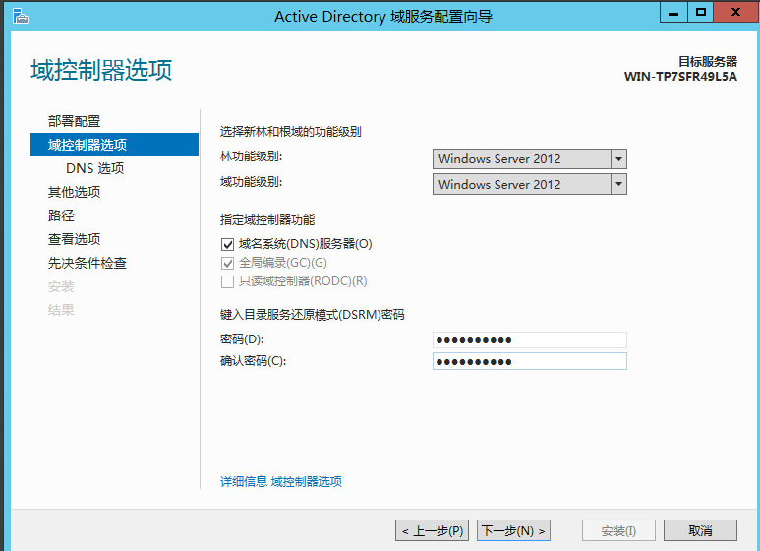Screen dimensions: 760x551
Task: Click the 域名系统(DNS)服务器(O) label text
Action: 306,244
